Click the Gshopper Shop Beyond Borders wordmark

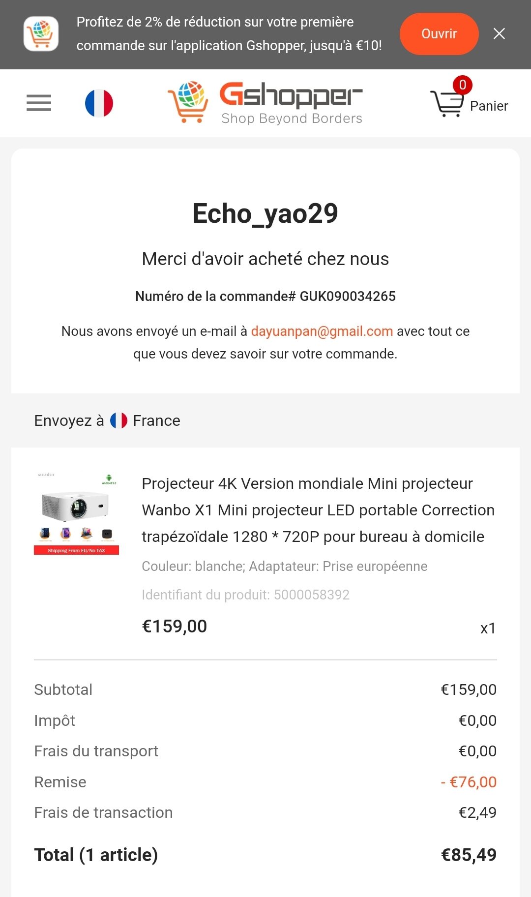tap(291, 103)
